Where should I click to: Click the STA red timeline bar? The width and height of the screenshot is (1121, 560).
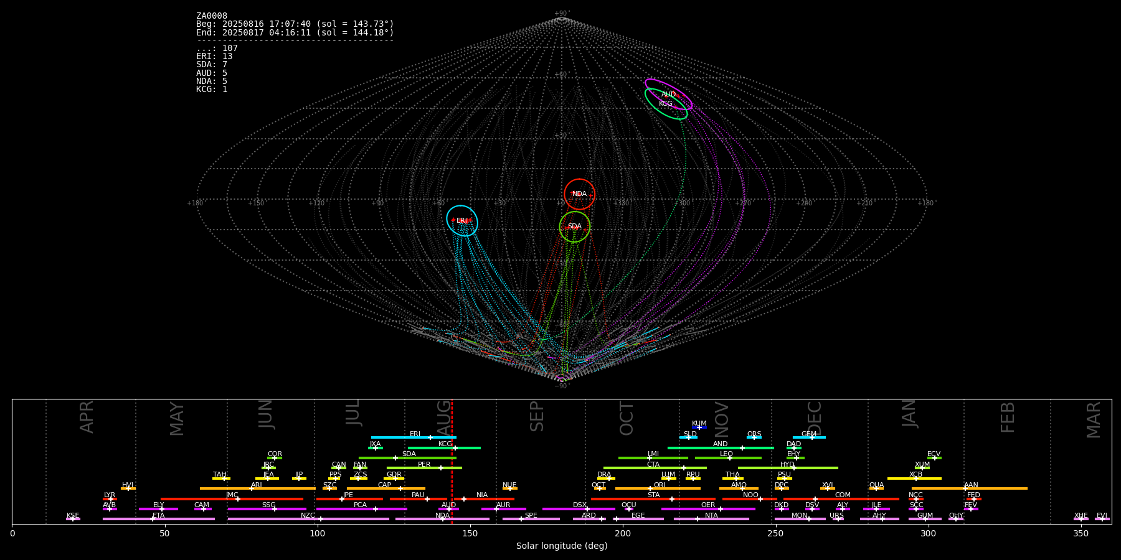[x=653, y=499]
